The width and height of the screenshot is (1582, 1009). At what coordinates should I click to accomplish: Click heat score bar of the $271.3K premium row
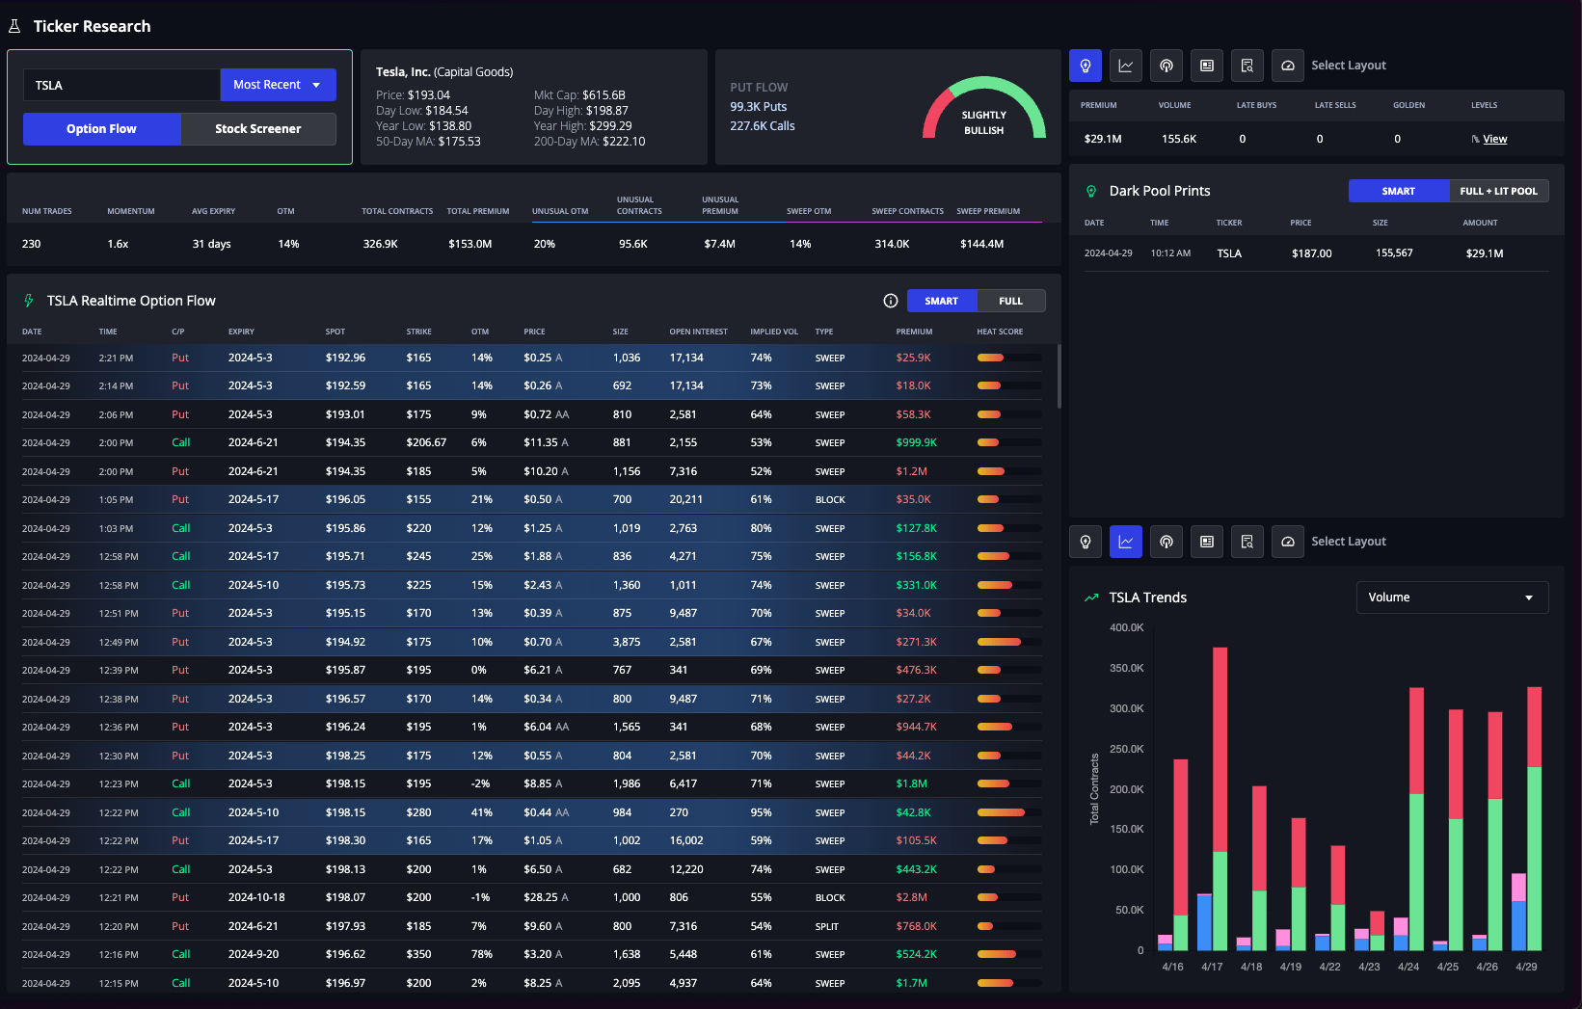[1008, 642]
